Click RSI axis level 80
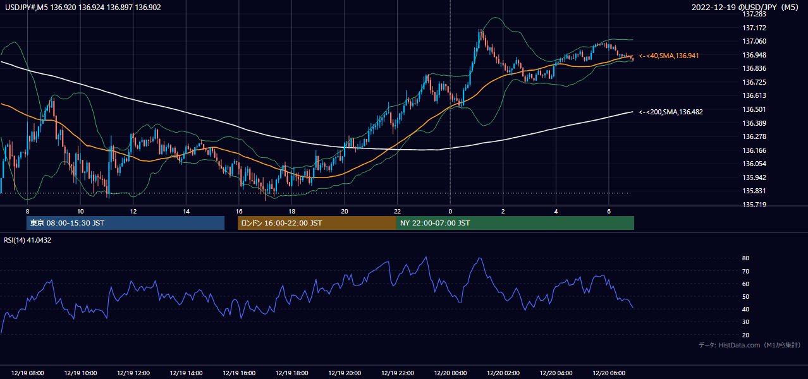808x379 pixels. coord(745,258)
